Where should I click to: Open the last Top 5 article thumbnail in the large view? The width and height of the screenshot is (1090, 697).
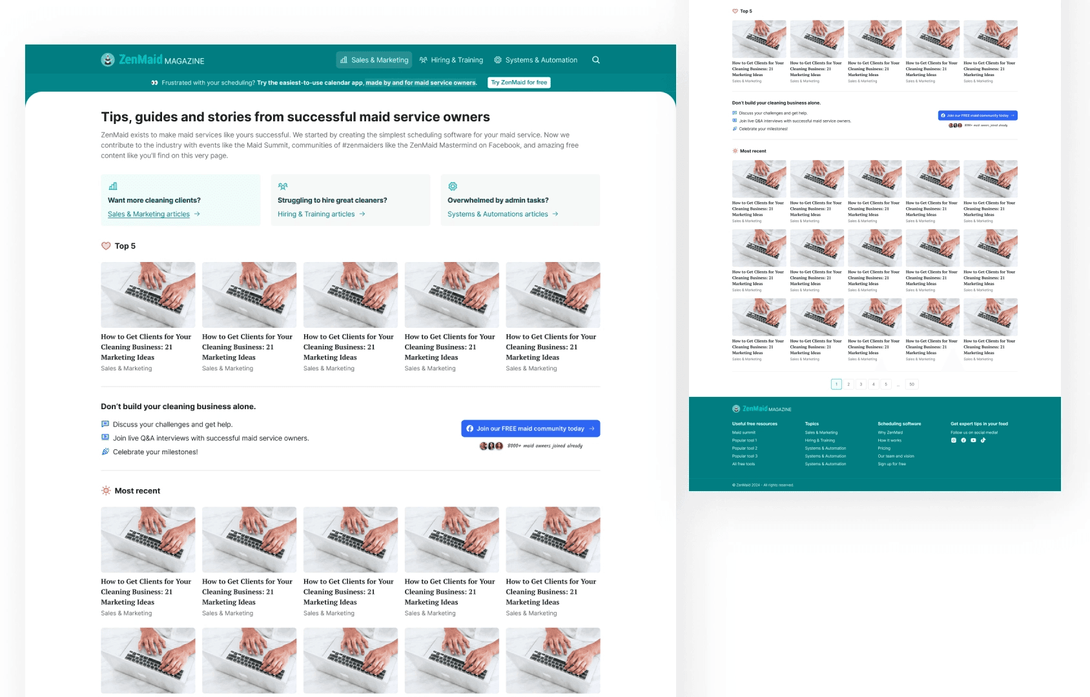tap(553, 295)
